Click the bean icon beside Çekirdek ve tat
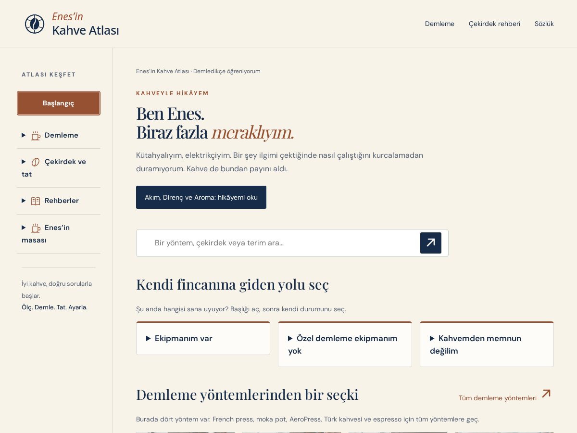 coord(36,162)
